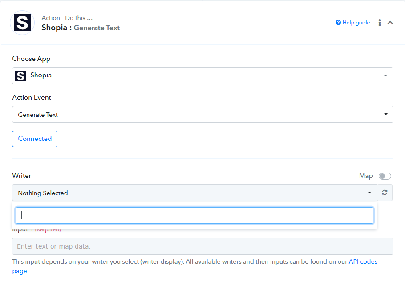The width and height of the screenshot is (405, 289).
Task: Toggle the Map switch for Writer
Action: [x=385, y=176]
